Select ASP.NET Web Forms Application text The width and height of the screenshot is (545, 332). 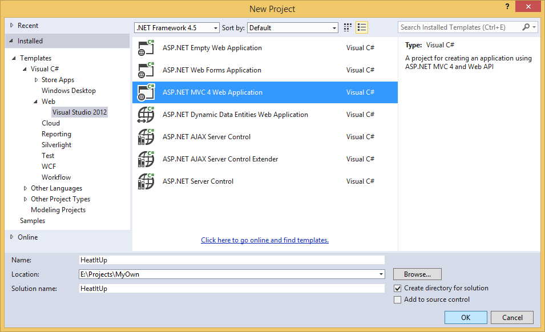coord(212,70)
